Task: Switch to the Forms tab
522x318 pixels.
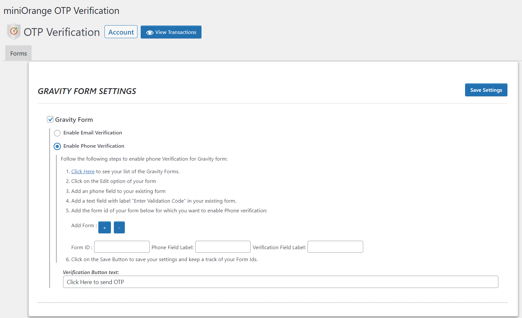Action: [18, 53]
